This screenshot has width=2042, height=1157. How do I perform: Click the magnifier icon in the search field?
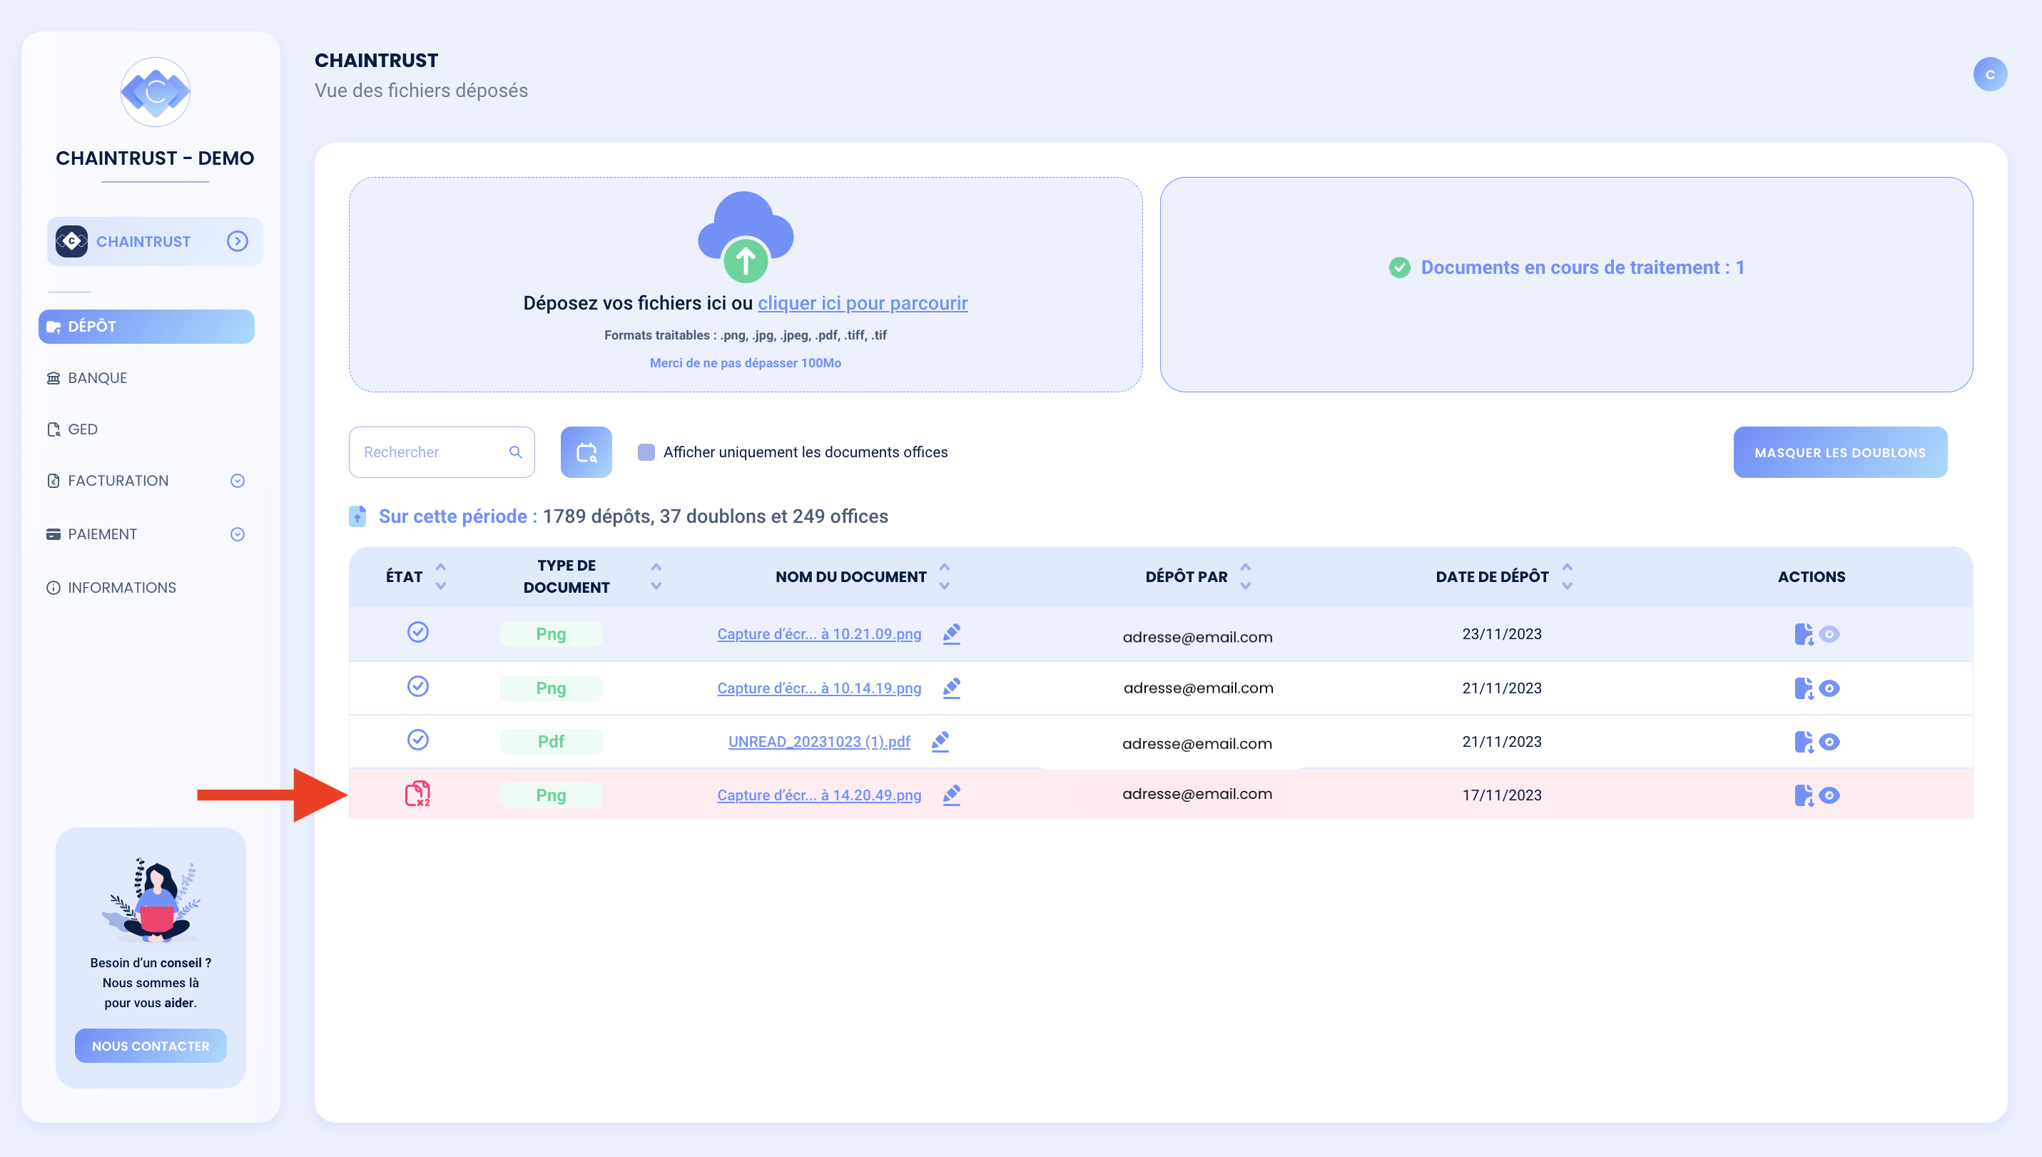tap(516, 452)
